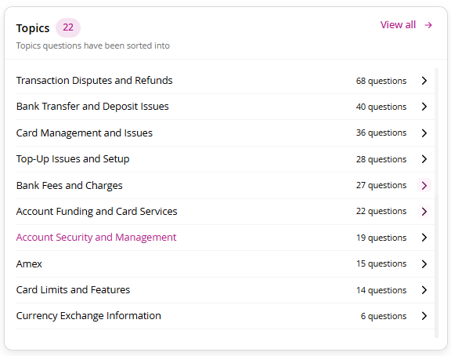Click the subtitle 'Topics questions have been sorted into'

(x=93, y=45)
